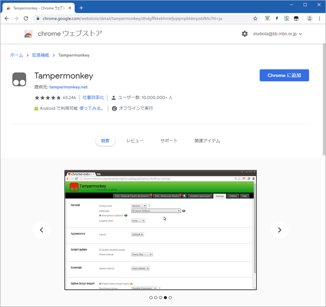Screen dimensions: 326x307
Task: Show next screenshot in carousel
Action: [x=280, y=230]
